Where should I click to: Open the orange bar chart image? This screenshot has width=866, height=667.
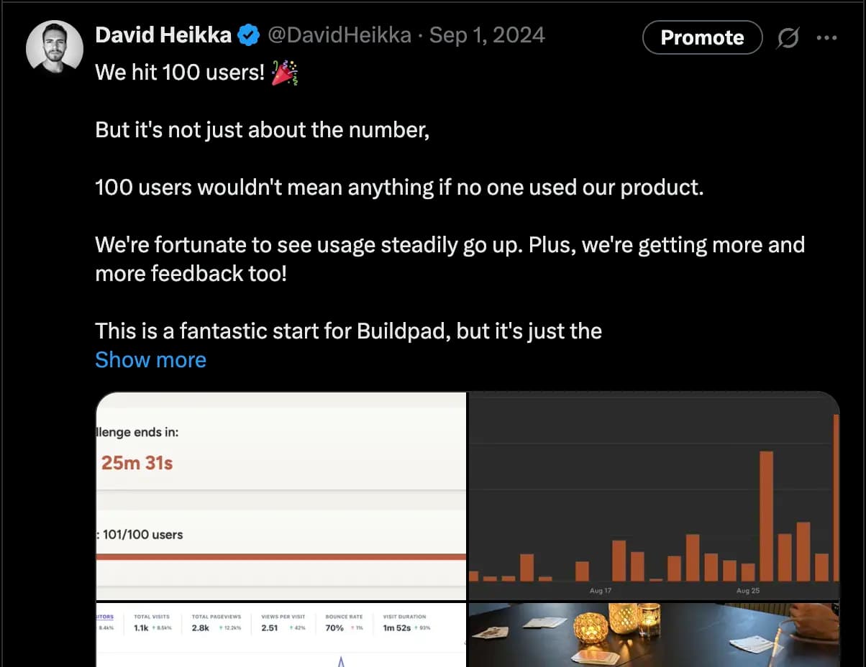click(x=653, y=496)
